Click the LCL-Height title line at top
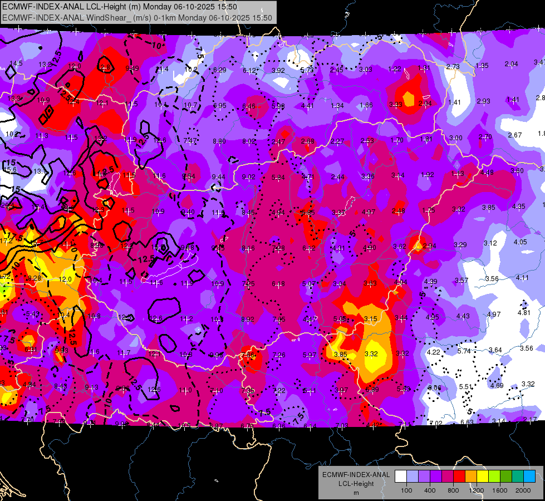The height and width of the screenshot is (501, 545). (x=120, y=7)
